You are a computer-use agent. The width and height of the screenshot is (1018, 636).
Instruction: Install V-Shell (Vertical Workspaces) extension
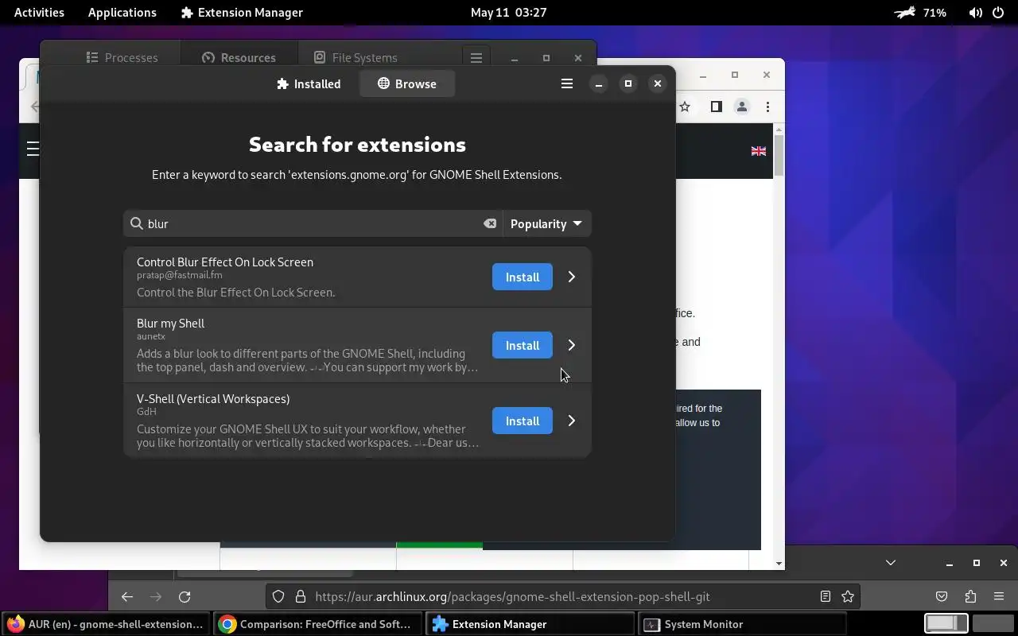pyautogui.click(x=523, y=421)
